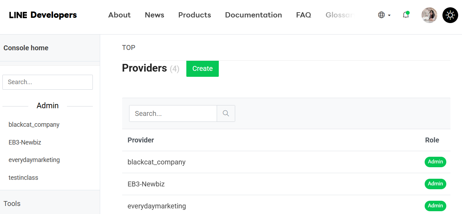Focus the sidebar Search field
Viewport: 462px width, 214px height.
47,82
